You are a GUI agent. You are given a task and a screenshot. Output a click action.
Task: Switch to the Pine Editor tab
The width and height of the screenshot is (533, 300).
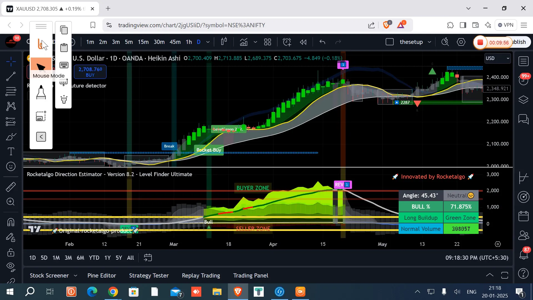[102, 276]
